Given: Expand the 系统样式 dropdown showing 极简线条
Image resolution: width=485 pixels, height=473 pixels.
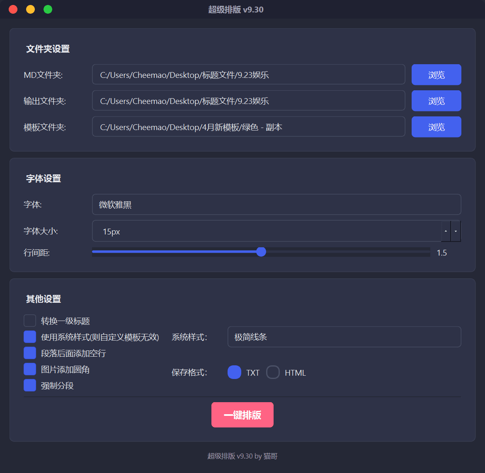Looking at the screenshot, I should click(344, 337).
